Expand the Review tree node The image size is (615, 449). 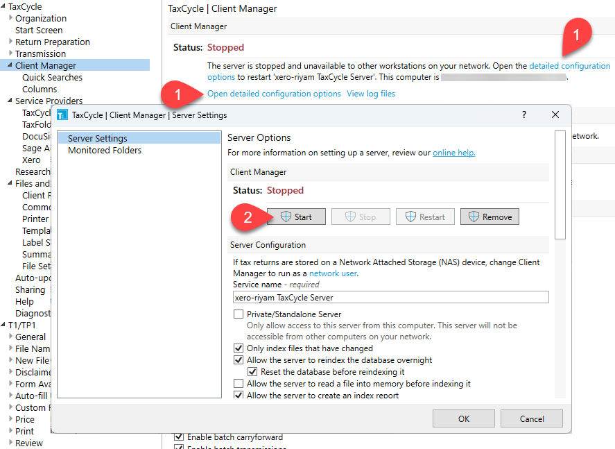pyautogui.click(x=10, y=442)
